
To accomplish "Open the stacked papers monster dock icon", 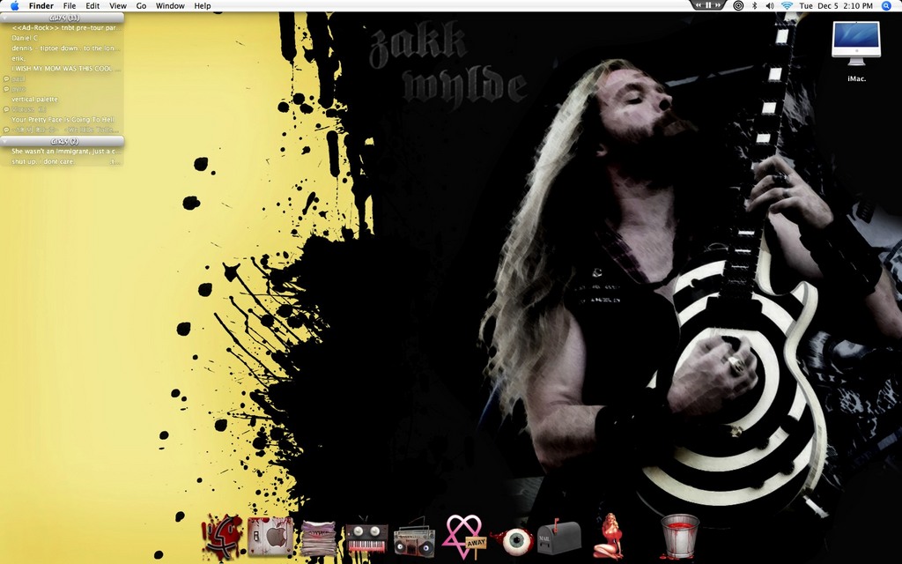I will (318, 538).
